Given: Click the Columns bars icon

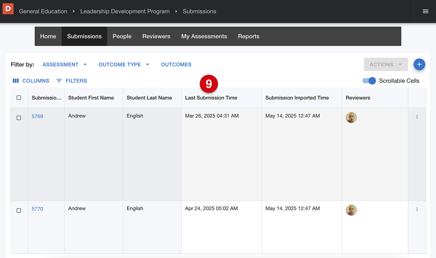Looking at the screenshot, I should (x=16, y=81).
